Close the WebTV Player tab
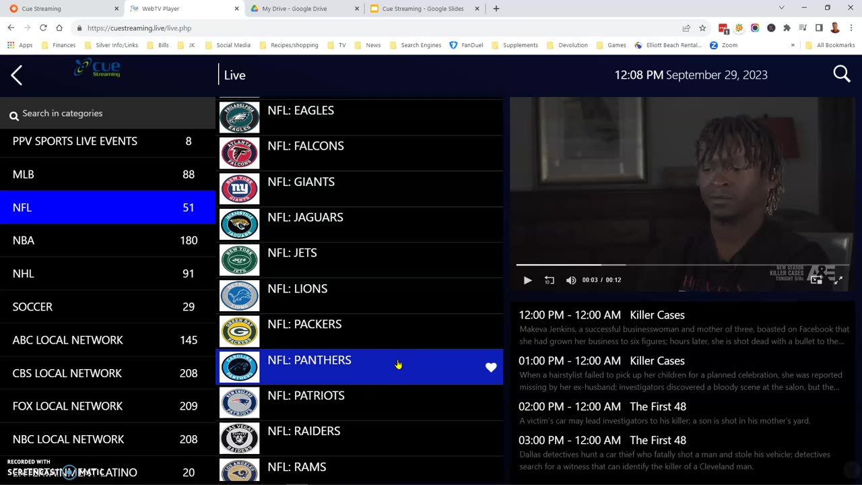The image size is (862, 485). point(236,9)
